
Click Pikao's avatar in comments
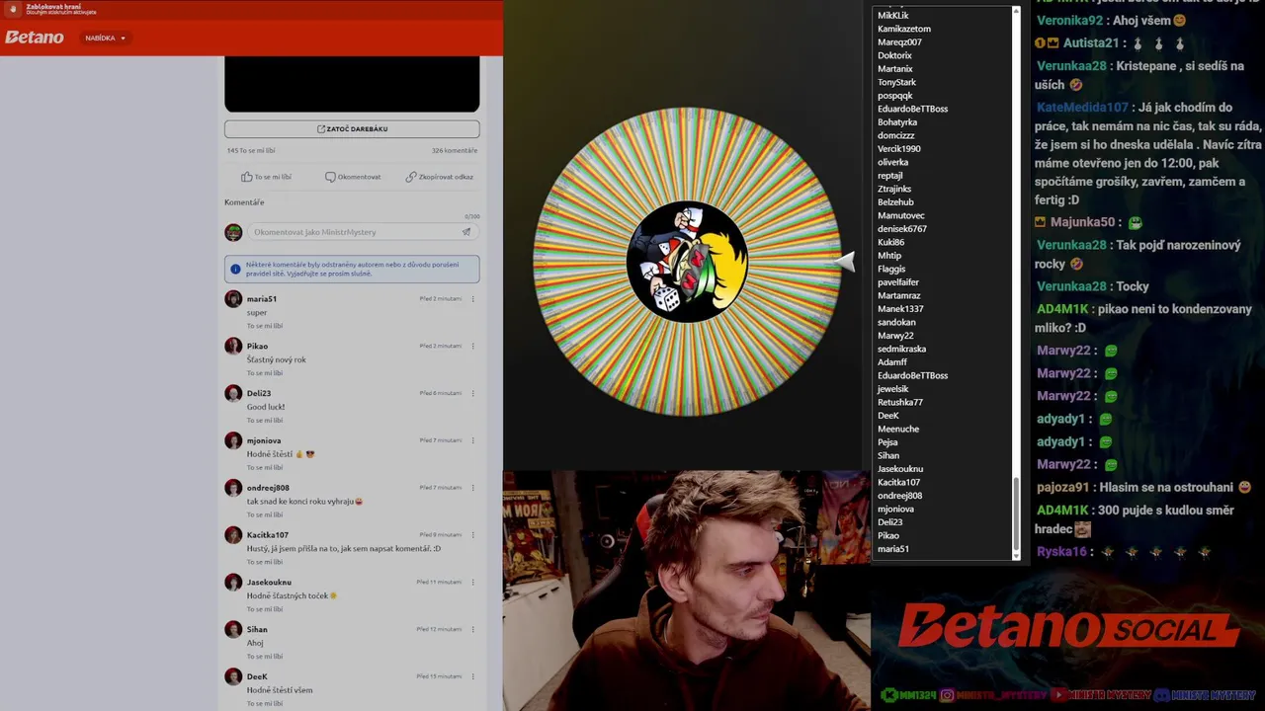click(233, 346)
